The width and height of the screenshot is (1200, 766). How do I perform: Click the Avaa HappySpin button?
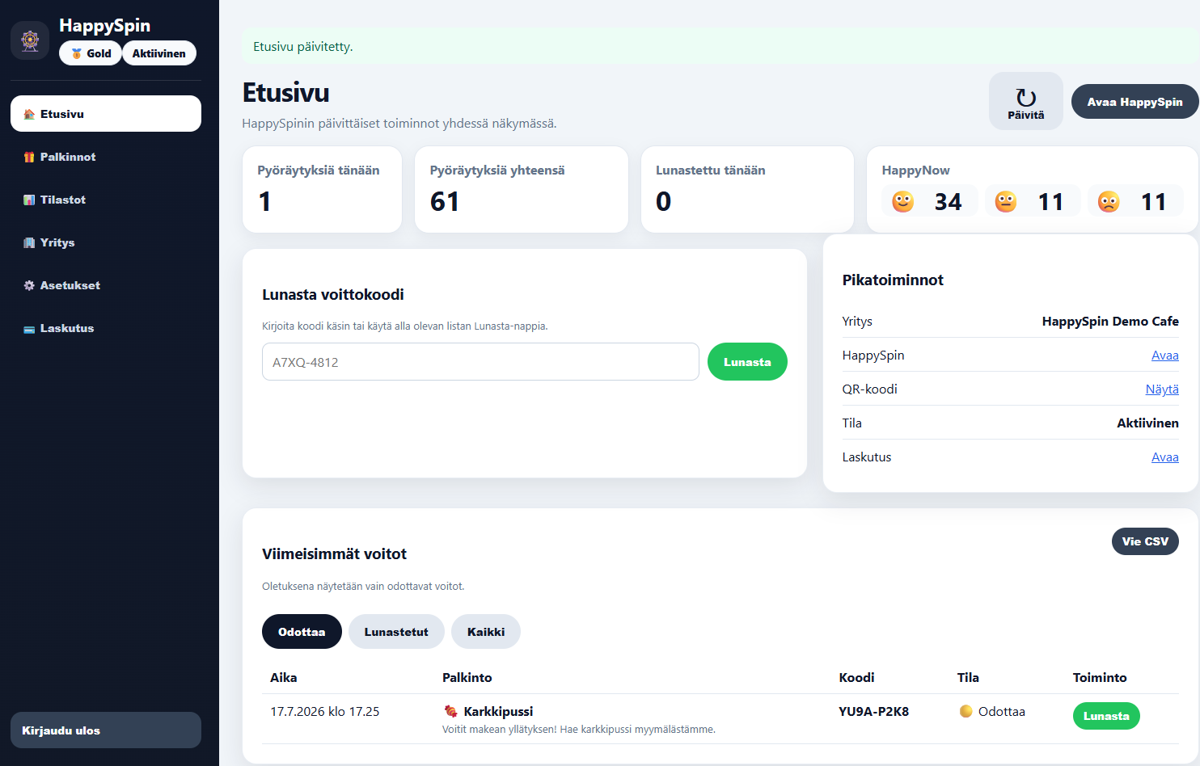pos(1135,102)
